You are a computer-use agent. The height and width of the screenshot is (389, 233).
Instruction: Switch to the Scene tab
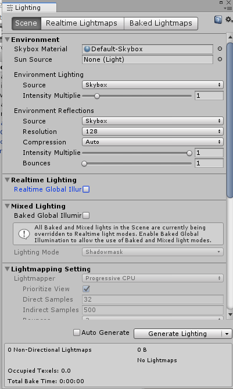(x=26, y=23)
